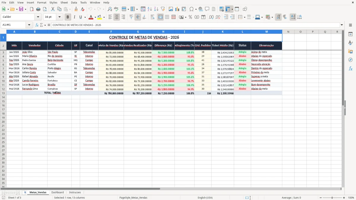Viewport: 356px width, 200px height.
Task: Toggle Align Left button
Action: coord(110,17)
